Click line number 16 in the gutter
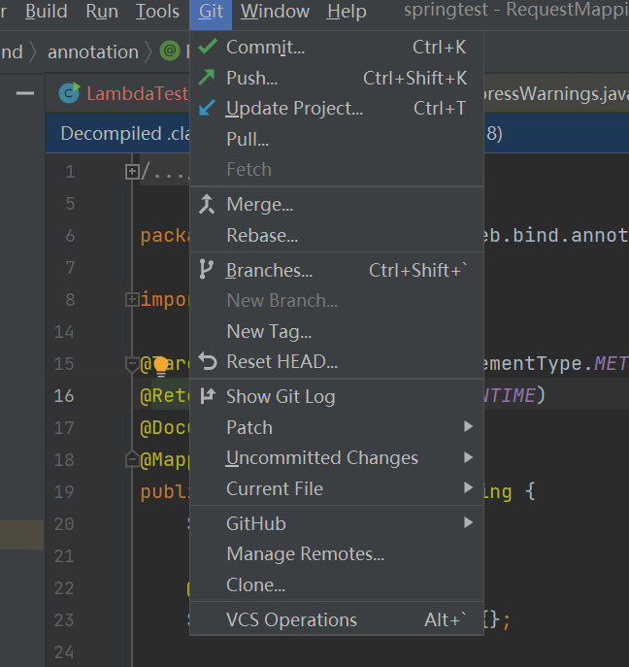Viewport: 629px width, 667px height. pos(64,395)
